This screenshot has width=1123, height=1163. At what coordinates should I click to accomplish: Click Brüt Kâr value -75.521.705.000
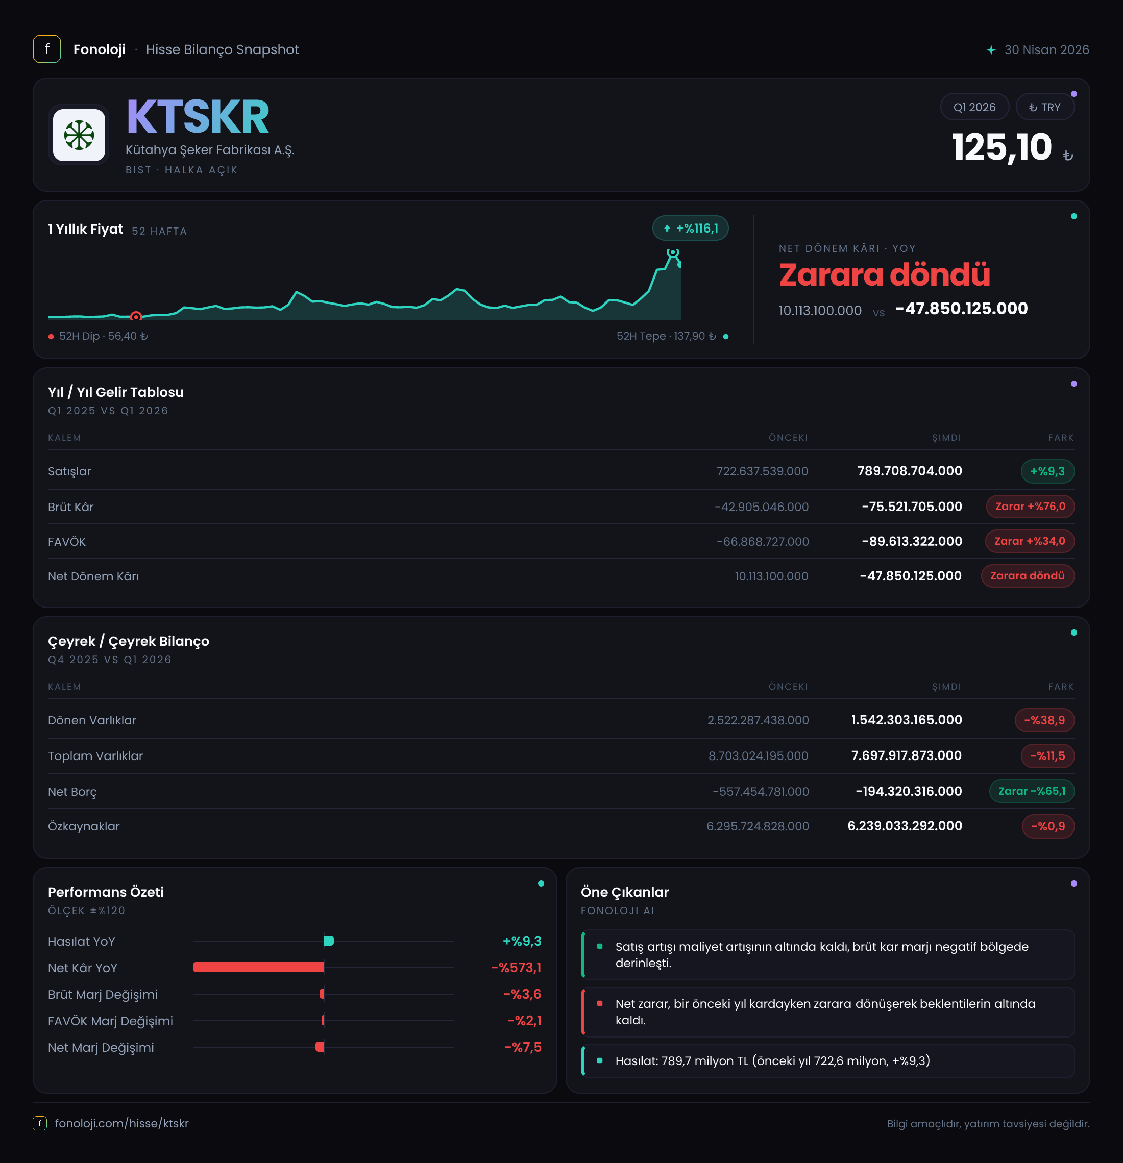pos(912,507)
